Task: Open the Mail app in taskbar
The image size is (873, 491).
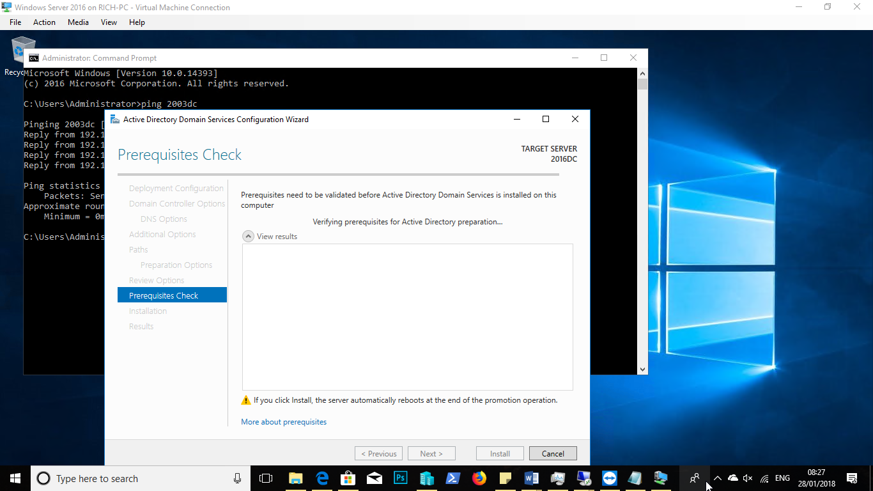Action: [375, 478]
